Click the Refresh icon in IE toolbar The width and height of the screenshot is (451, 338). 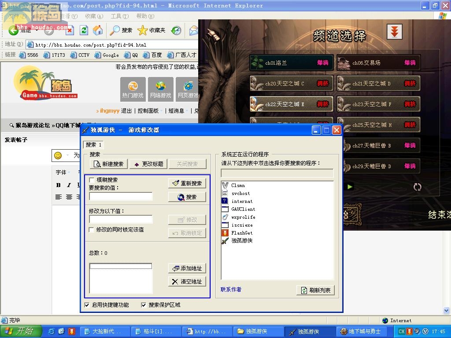(x=84, y=30)
